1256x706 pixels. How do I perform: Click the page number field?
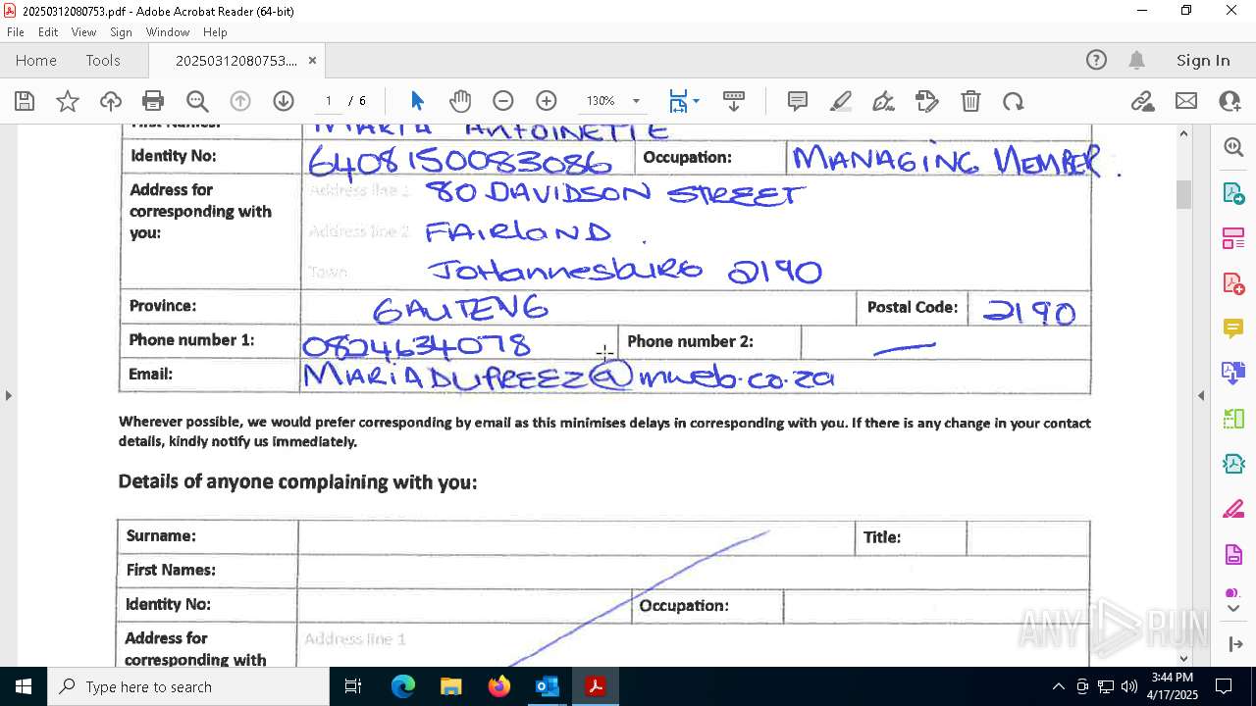tap(329, 101)
